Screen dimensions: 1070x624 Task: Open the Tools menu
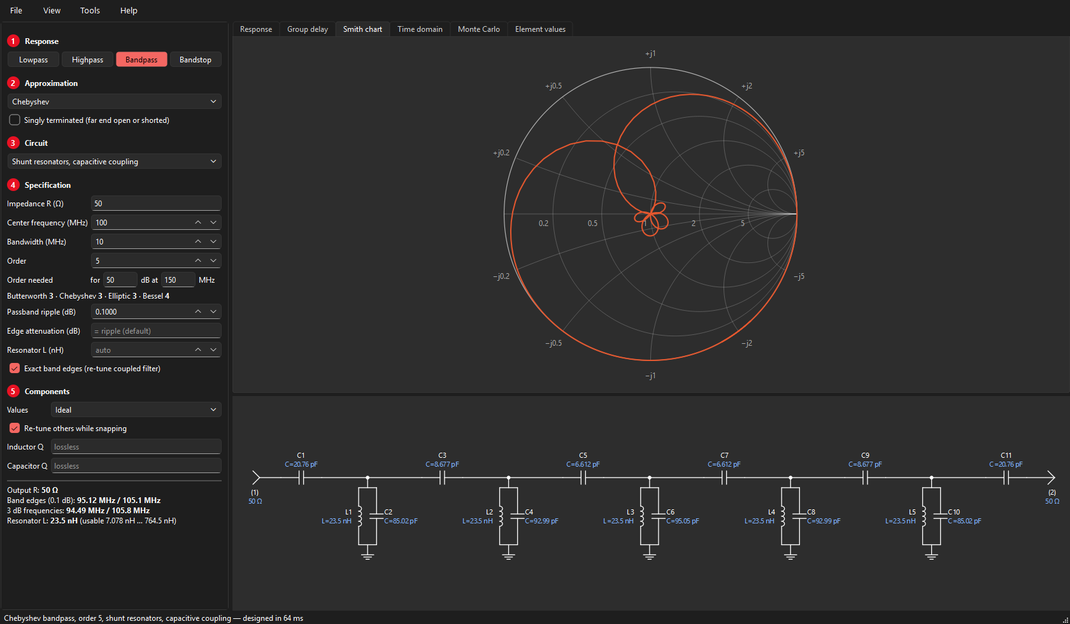point(90,10)
